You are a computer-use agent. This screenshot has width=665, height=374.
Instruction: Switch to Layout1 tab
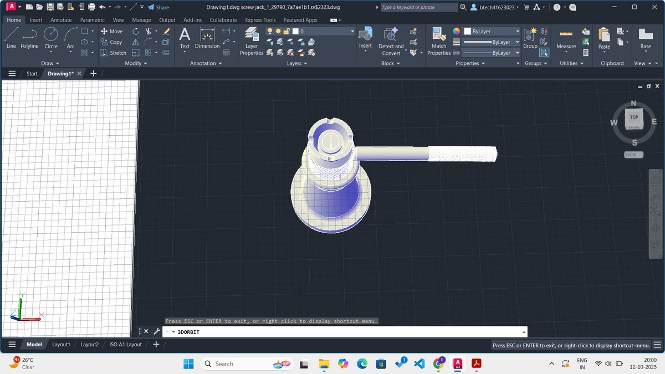61,345
